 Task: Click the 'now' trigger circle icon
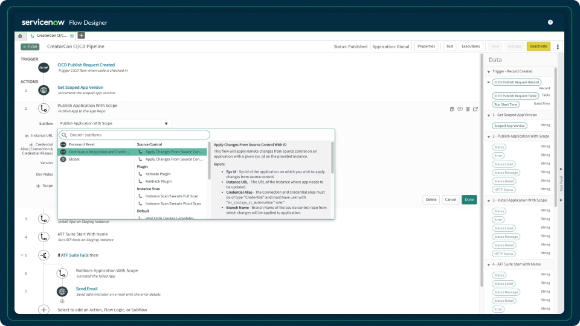(43, 68)
